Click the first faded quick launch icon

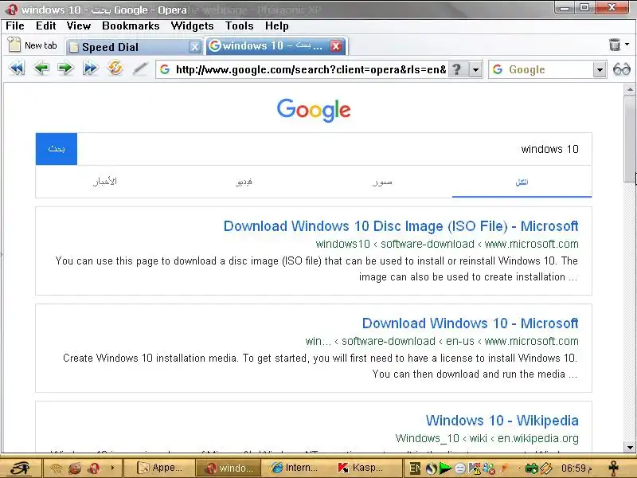(56, 468)
